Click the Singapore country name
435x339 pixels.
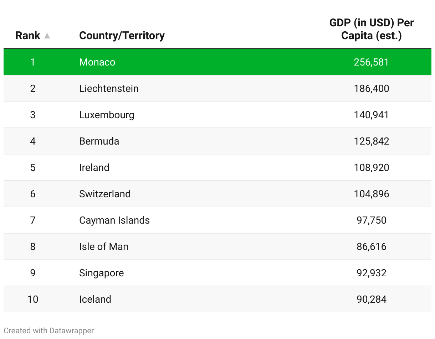[102, 273]
